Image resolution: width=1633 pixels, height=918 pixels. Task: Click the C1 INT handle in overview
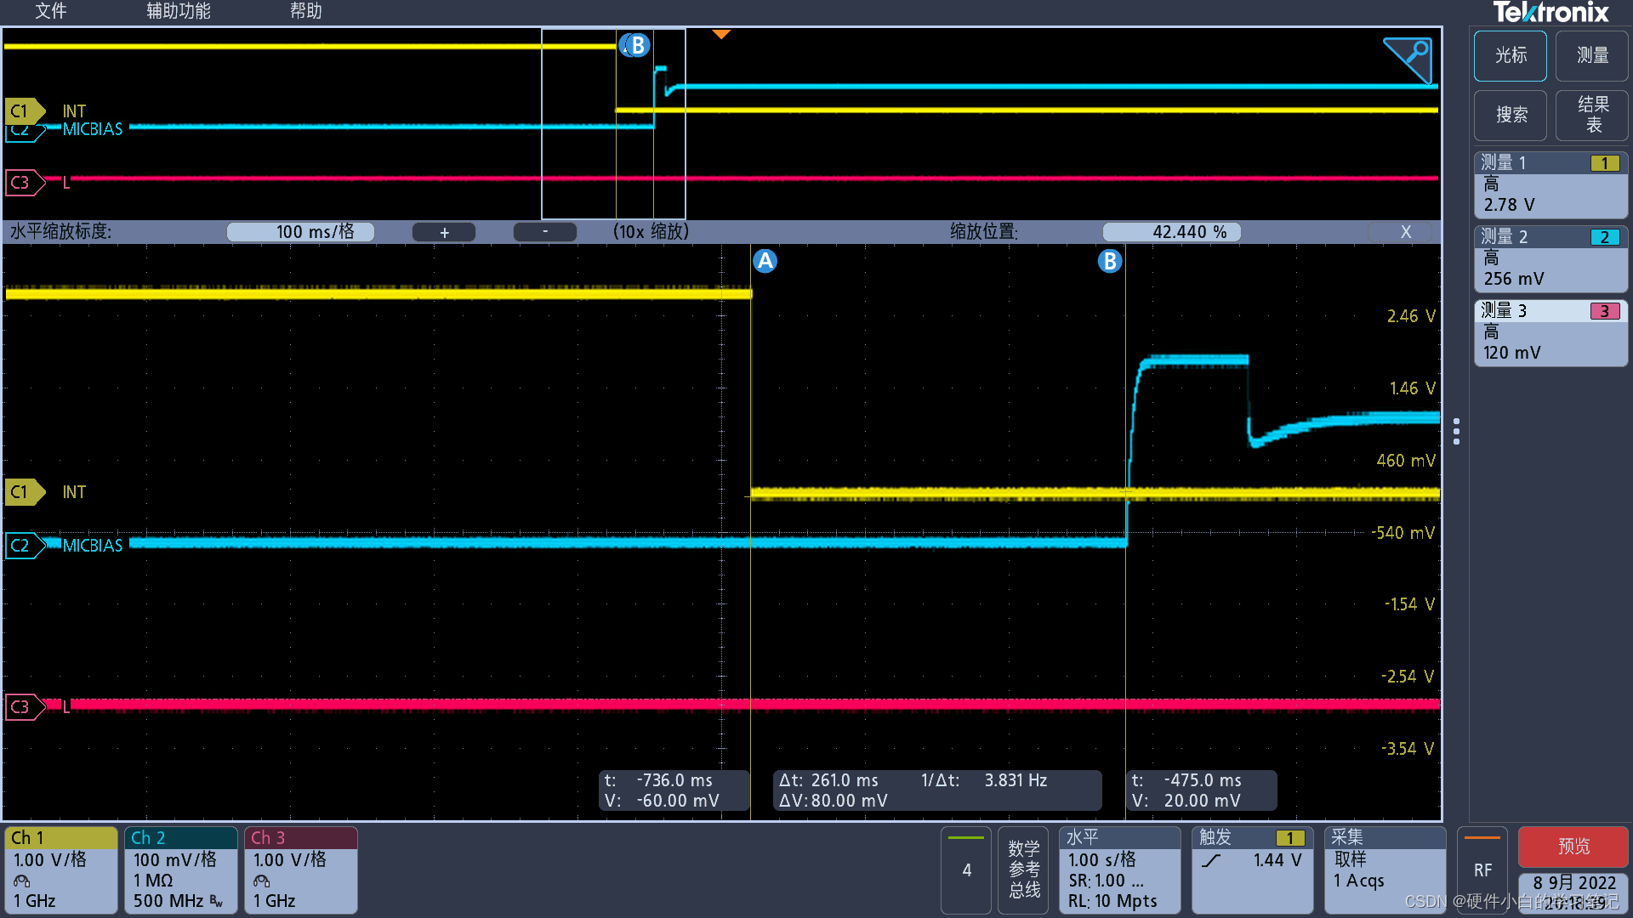(26, 111)
